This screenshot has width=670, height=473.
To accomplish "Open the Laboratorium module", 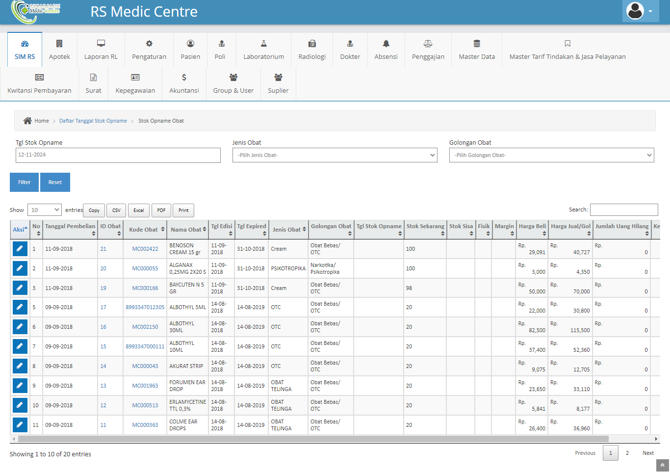I will [x=263, y=50].
